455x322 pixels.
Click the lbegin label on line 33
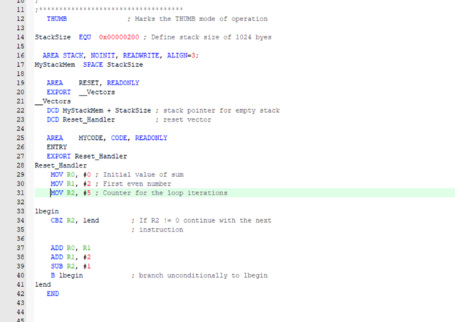pos(46,211)
